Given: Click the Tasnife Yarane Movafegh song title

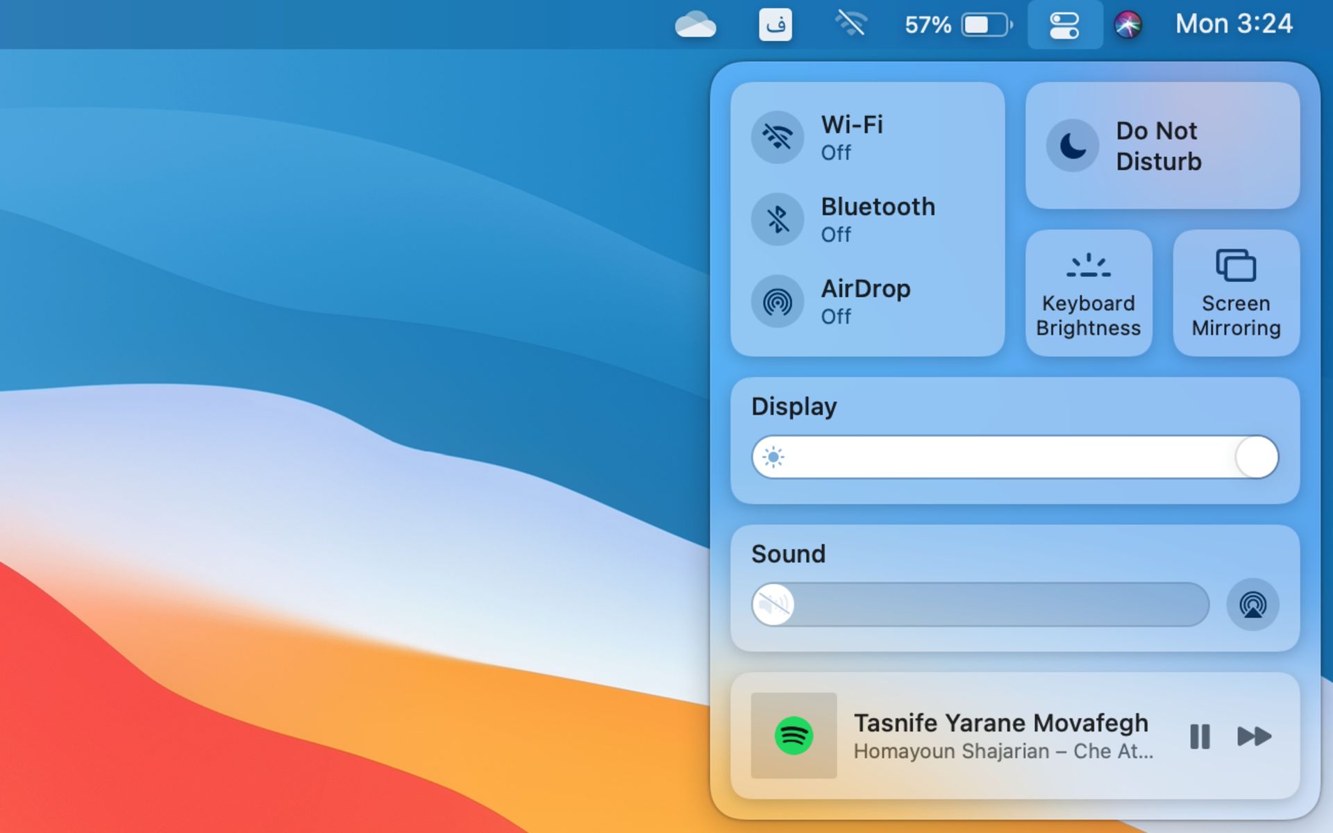Looking at the screenshot, I should tap(1000, 723).
